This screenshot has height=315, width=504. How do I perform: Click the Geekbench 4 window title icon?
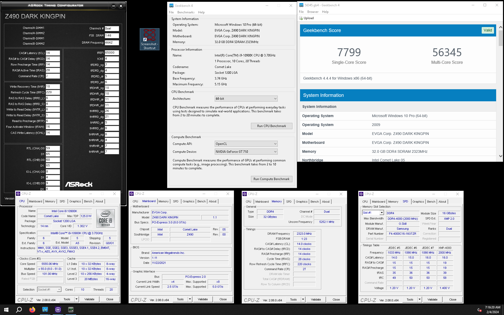coord(171,6)
